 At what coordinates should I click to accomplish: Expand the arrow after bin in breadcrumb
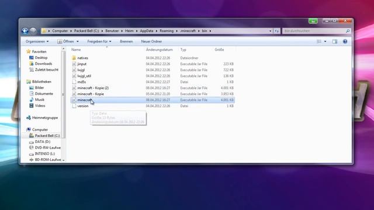point(210,31)
